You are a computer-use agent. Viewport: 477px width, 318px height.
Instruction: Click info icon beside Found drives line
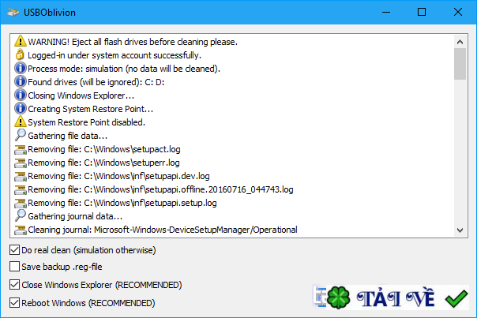pyautogui.click(x=21, y=81)
